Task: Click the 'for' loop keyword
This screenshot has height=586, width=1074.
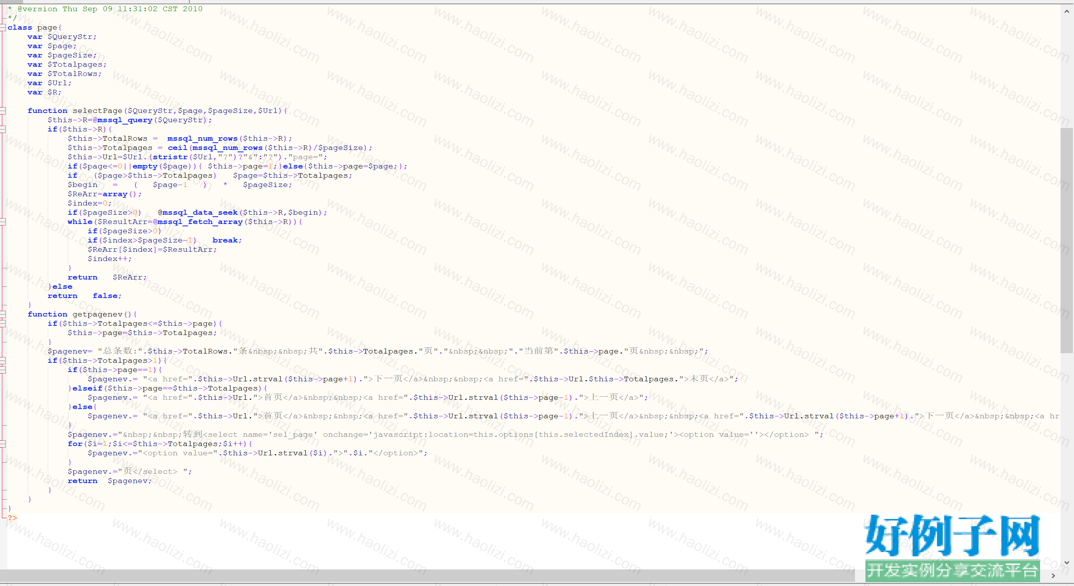Action: [x=75, y=444]
